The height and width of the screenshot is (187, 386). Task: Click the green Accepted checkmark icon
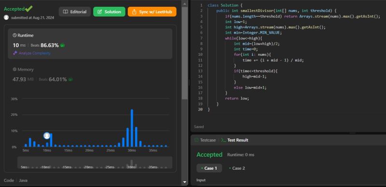29,9
